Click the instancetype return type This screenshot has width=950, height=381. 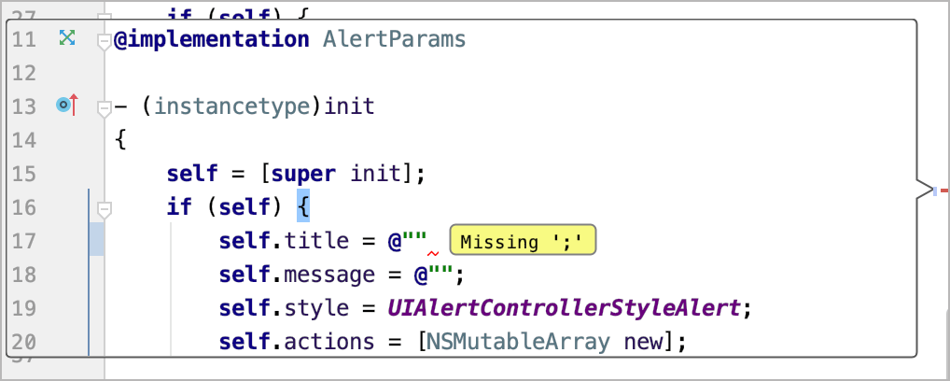(232, 106)
